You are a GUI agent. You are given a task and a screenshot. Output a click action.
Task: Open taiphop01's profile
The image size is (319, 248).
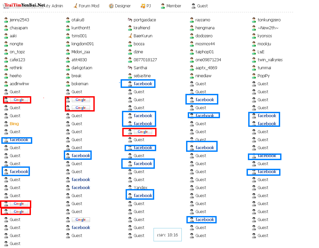coord(204,52)
